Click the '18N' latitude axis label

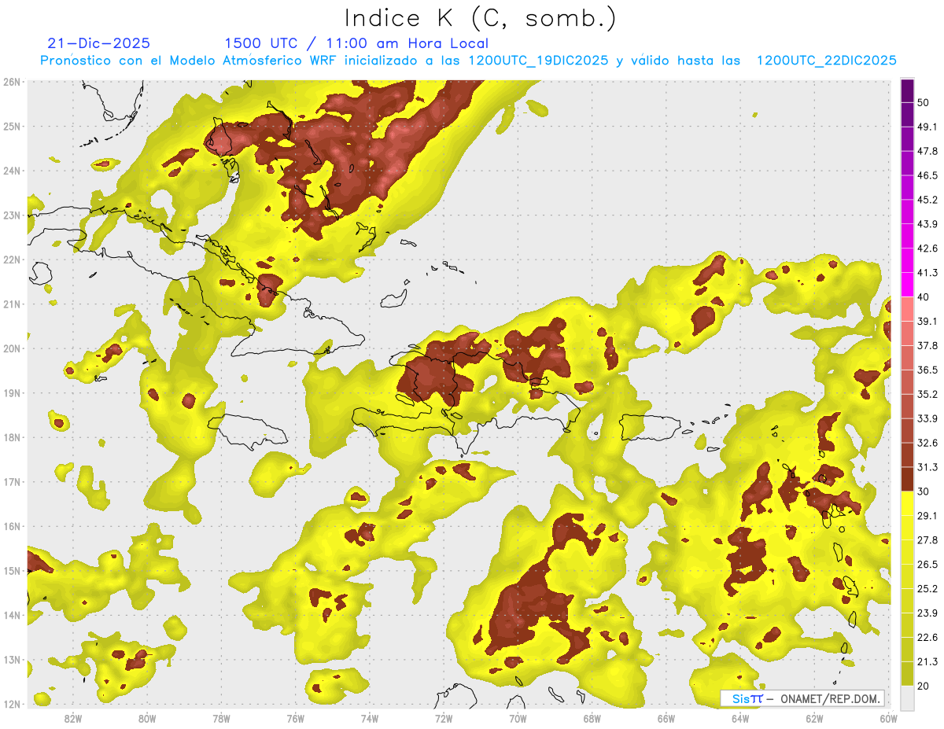click(12, 437)
